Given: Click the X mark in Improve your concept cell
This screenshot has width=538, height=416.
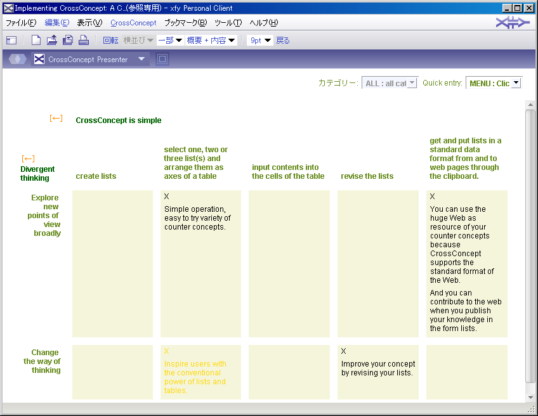Looking at the screenshot, I should pyautogui.click(x=343, y=351).
